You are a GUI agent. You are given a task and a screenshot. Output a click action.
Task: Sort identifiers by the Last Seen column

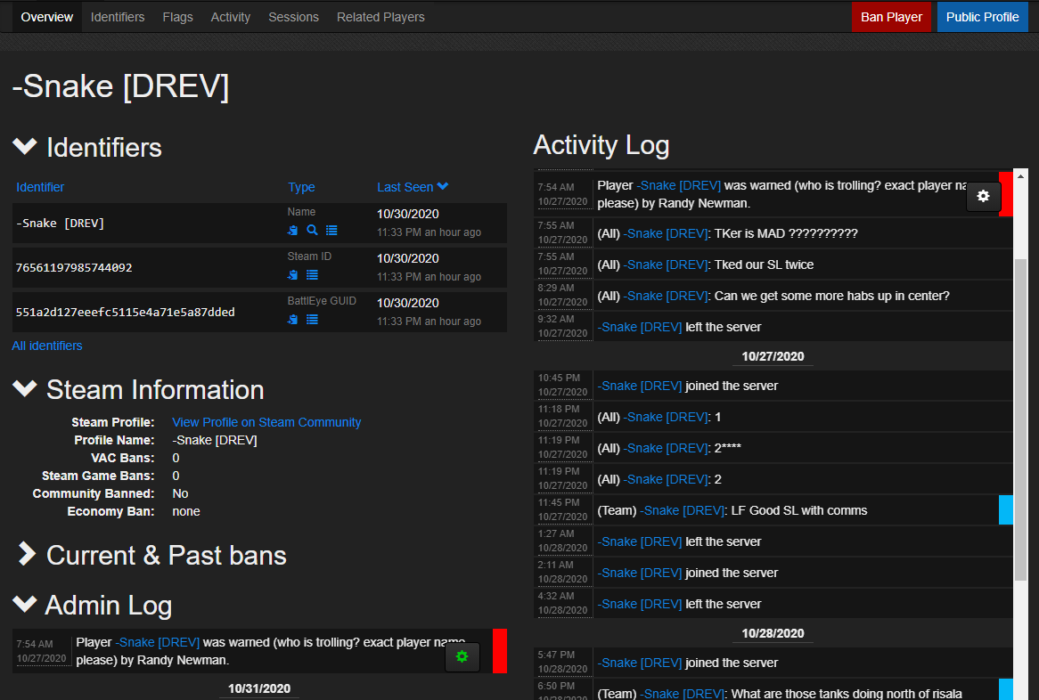[413, 187]
